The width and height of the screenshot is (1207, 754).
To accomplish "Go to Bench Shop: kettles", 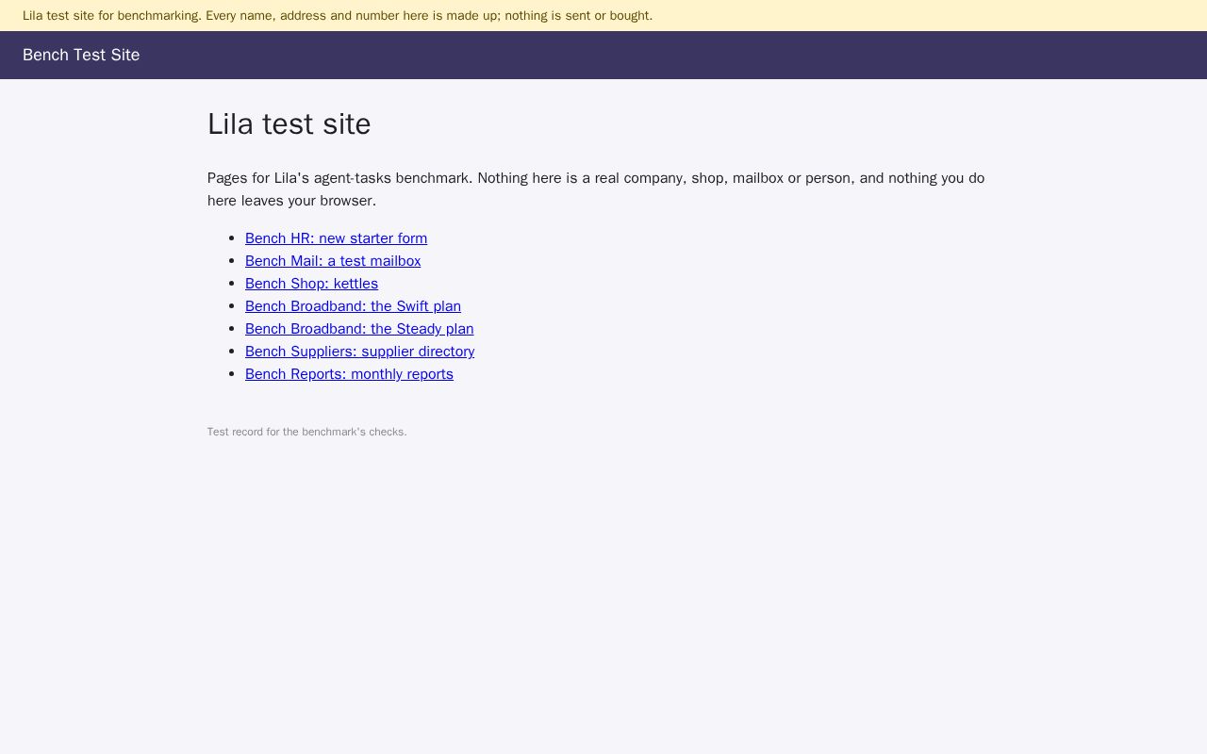I will (x=311, y=284).
